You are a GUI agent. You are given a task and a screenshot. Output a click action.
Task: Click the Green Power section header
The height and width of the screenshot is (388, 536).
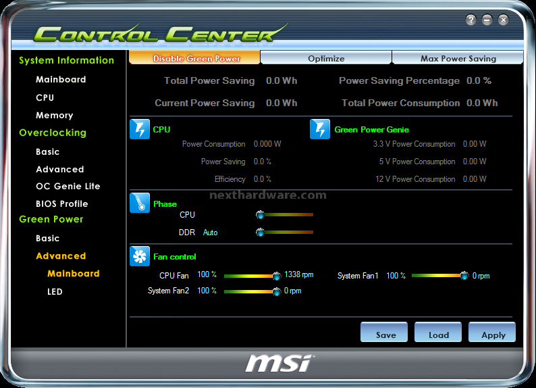pos(51,219)
